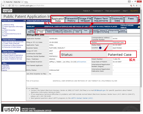Screen dimensions: 143x114
Task: Switch to the Display References tab
Action: 123,31
